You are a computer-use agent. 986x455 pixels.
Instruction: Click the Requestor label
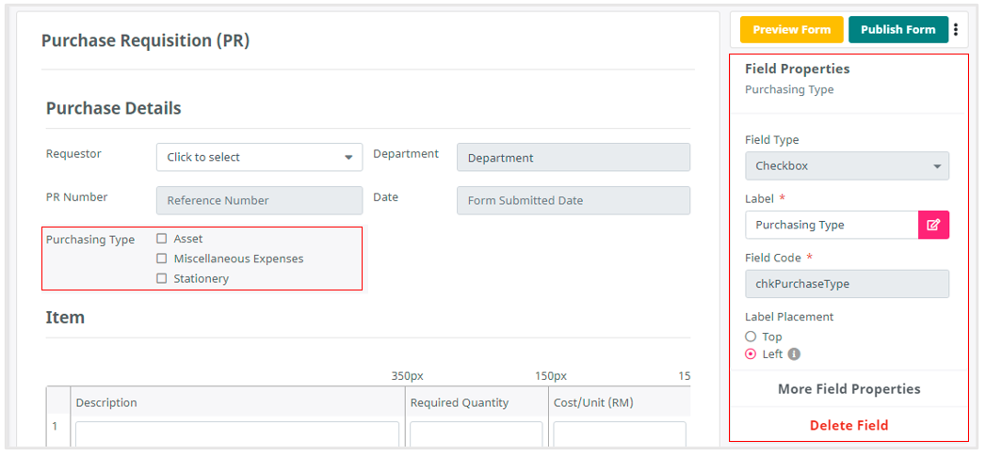pyautogui.click(x=73, y=153)
